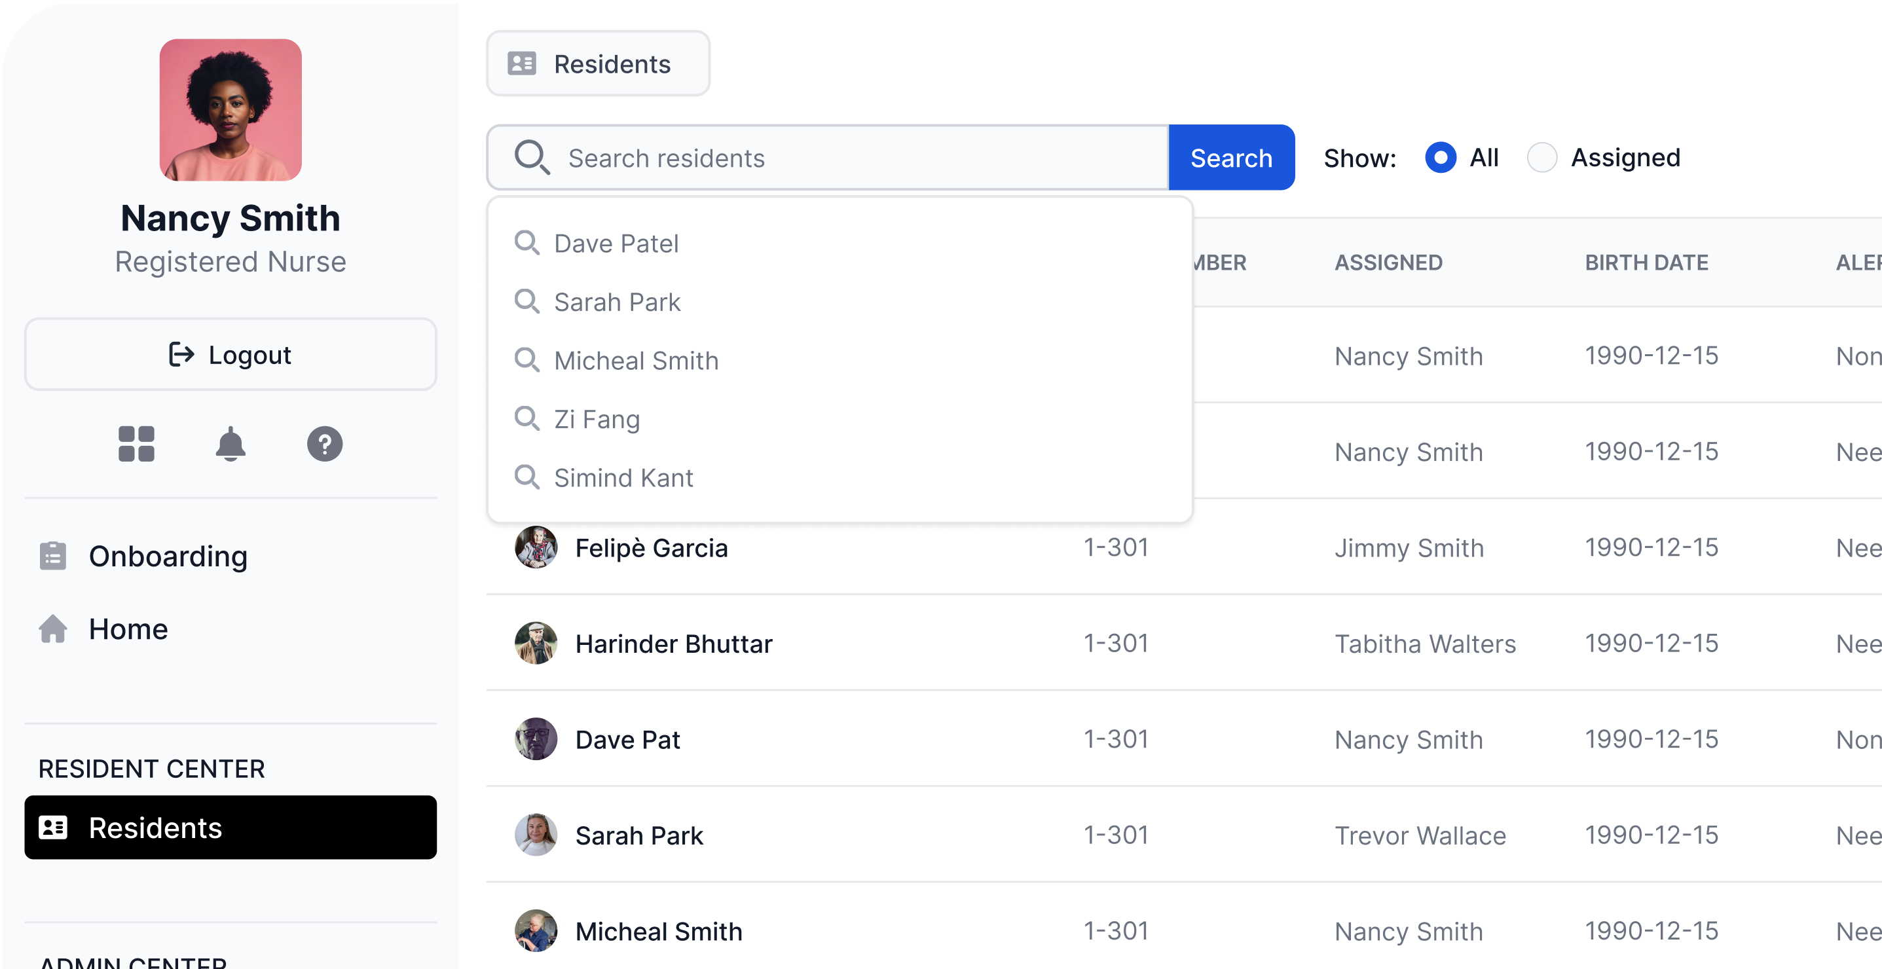Click the Logout button

pos(230,354)
